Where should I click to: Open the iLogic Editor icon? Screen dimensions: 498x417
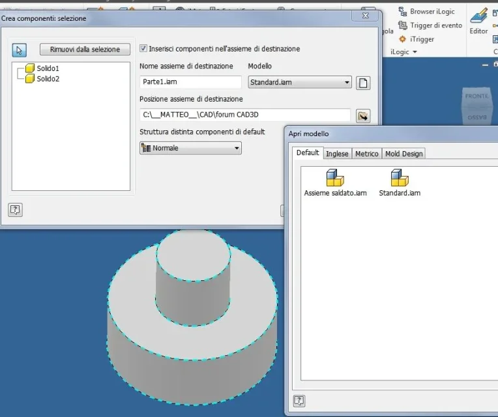point(478,16)
